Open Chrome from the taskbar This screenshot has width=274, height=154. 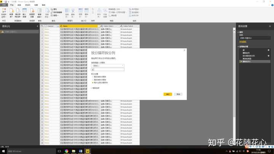[x=67, y=151]
